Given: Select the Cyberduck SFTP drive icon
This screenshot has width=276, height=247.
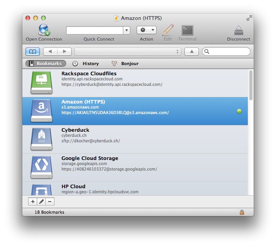Looking at the screenshot, I should tap(41, 139).
